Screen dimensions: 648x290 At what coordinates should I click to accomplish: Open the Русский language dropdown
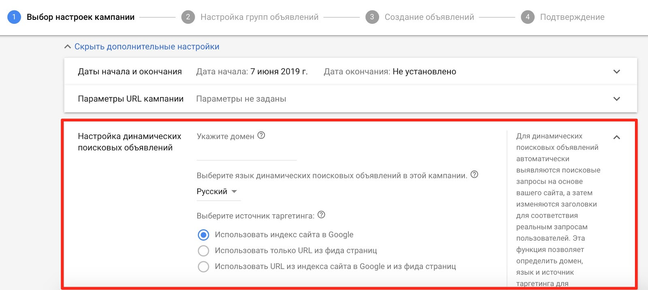coord(217,192)
